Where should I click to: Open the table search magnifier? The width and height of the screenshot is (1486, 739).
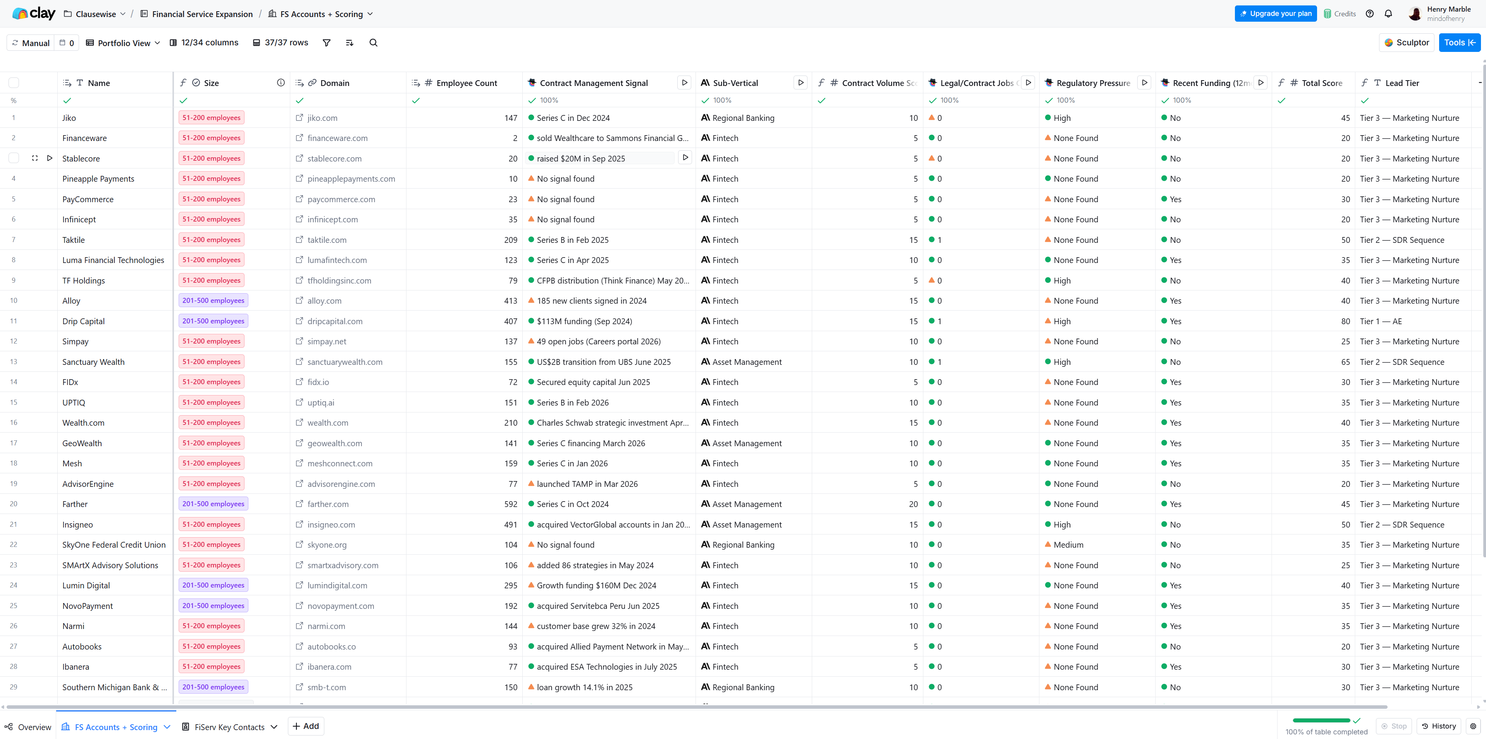point(373,43)
